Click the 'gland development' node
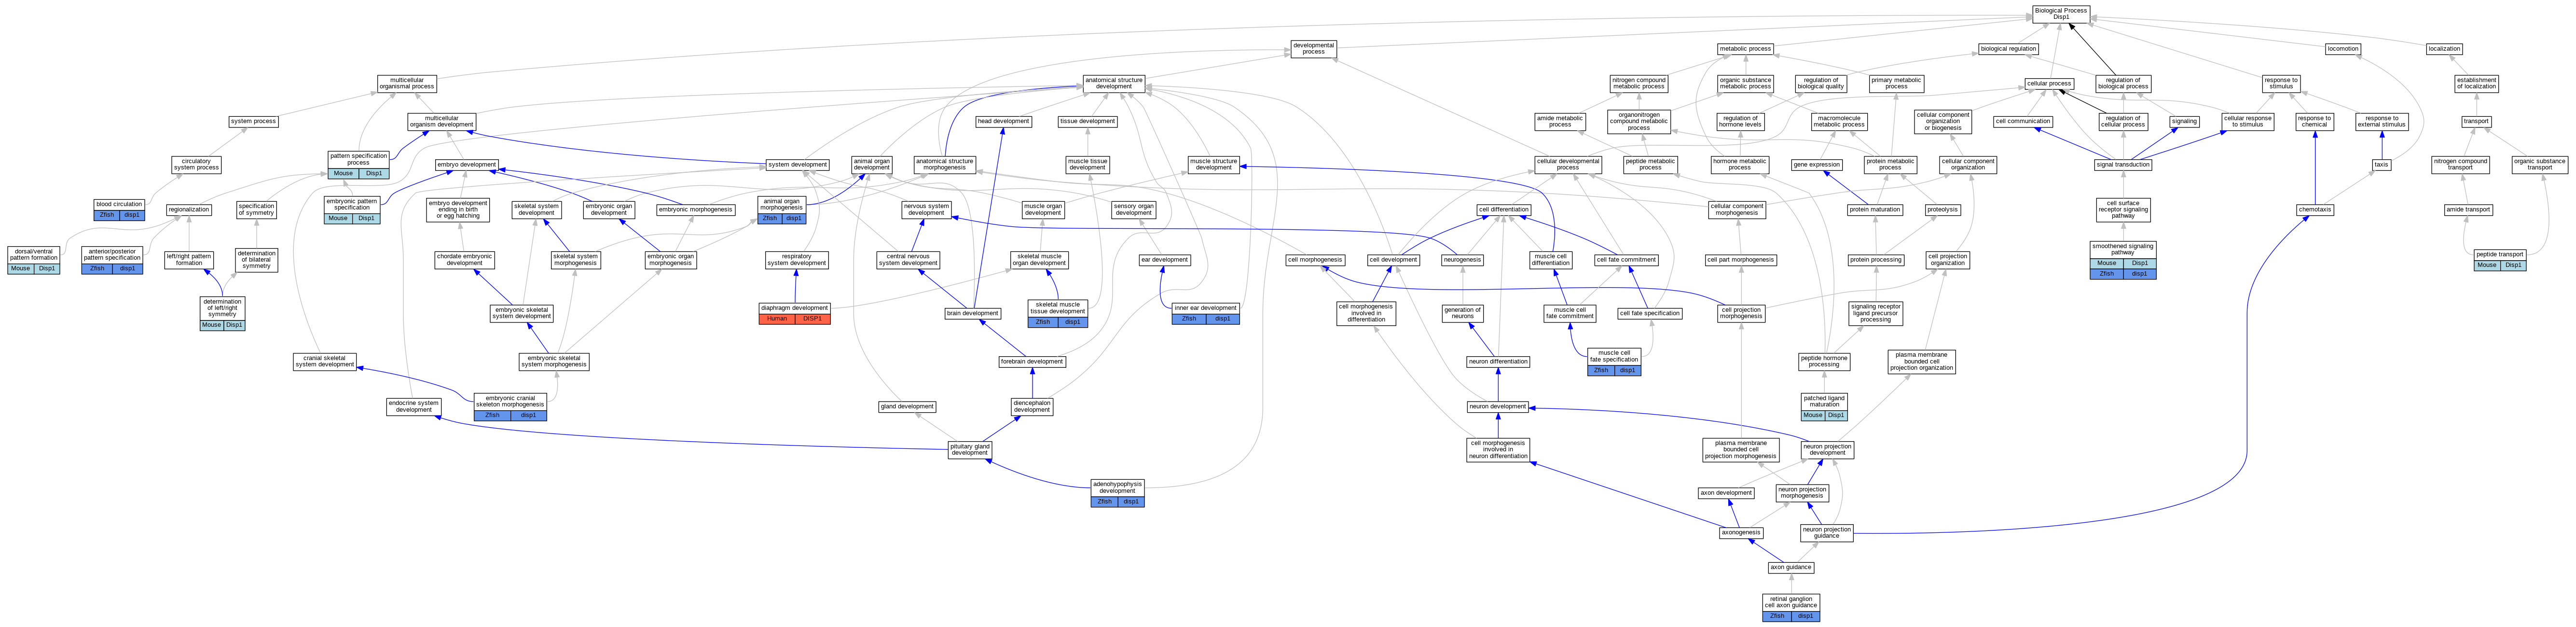This screenshot has height=627, width=2576. click(907, 406)
